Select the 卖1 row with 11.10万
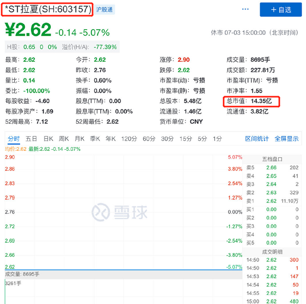This screenshot has width=306, height=304. (272, 201)
